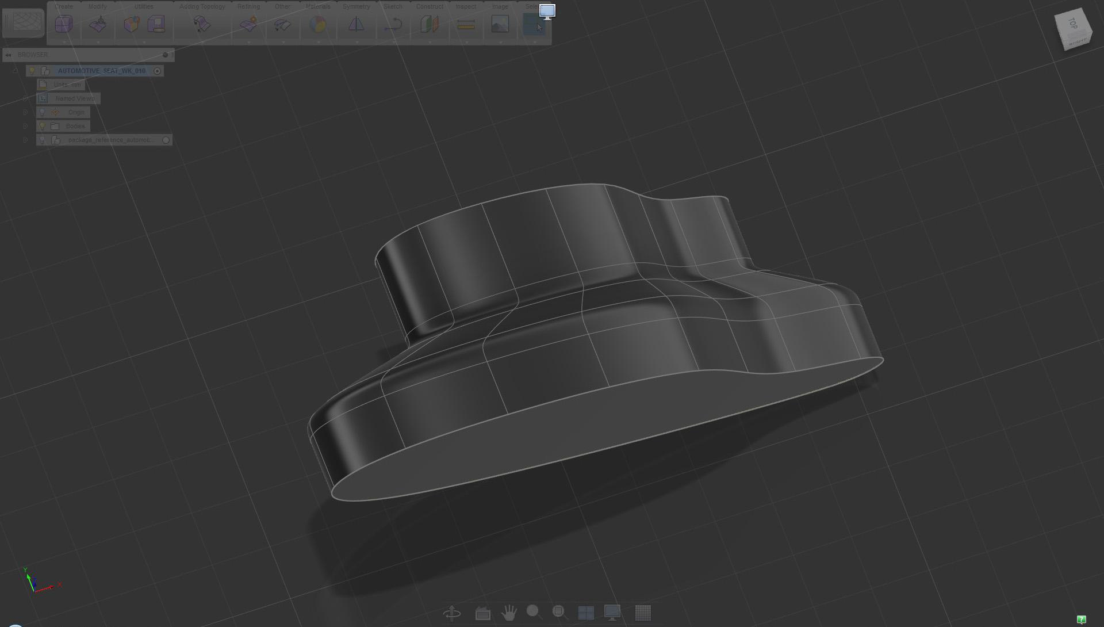This screenshot has width=1104, height=627.
Task: Click the Construct plane icon
Action: click(430, 24)
